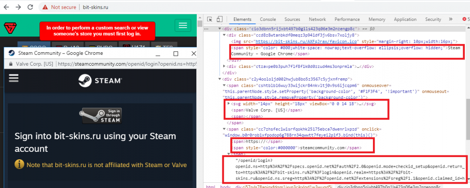Expand the ctzavpe0b3puh7 div node
The height and width of the screenshot is (188, 470).
tap(224, 66)
